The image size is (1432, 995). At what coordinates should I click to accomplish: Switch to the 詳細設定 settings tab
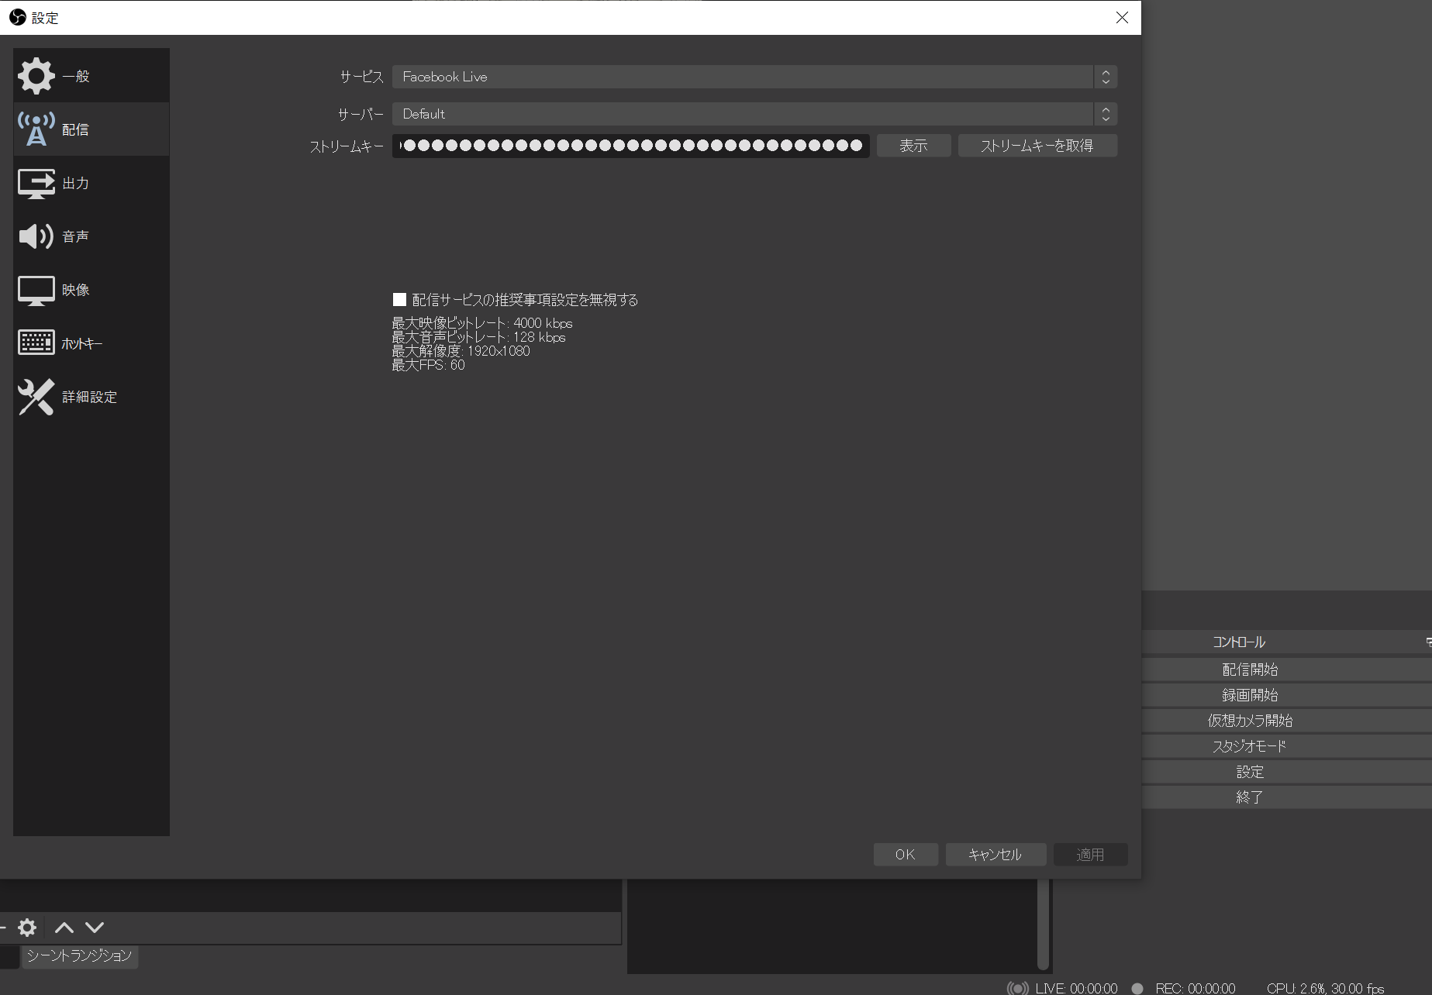tap(91, 397)
